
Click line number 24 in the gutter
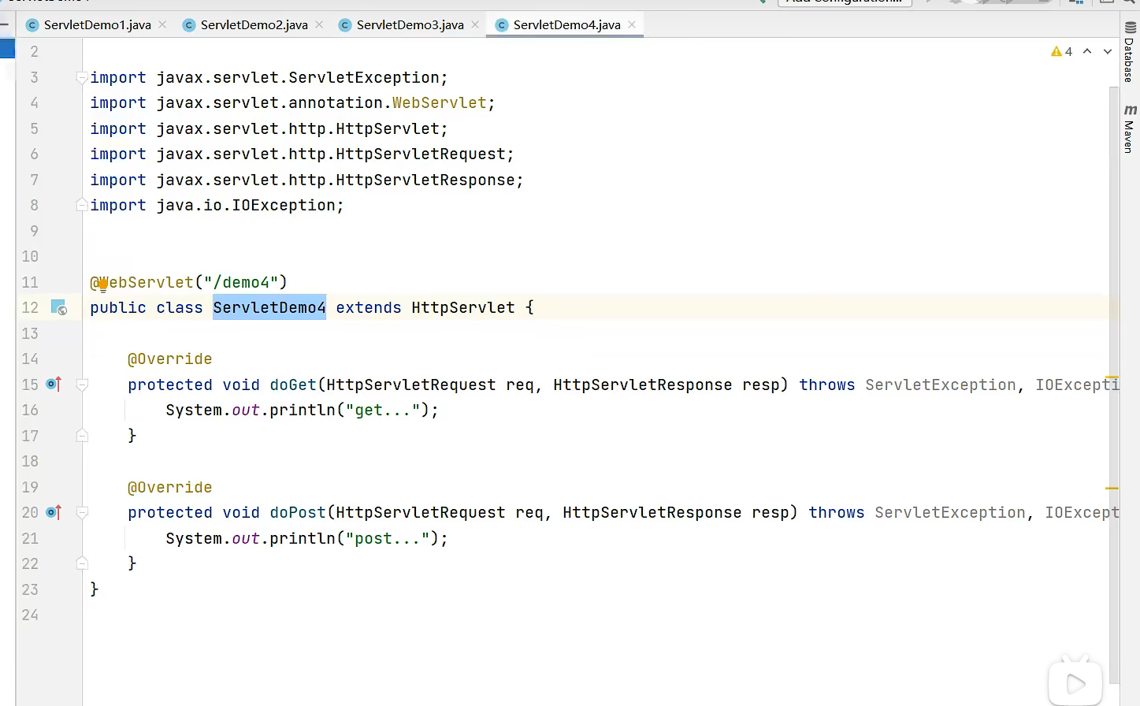click(30, 615)
